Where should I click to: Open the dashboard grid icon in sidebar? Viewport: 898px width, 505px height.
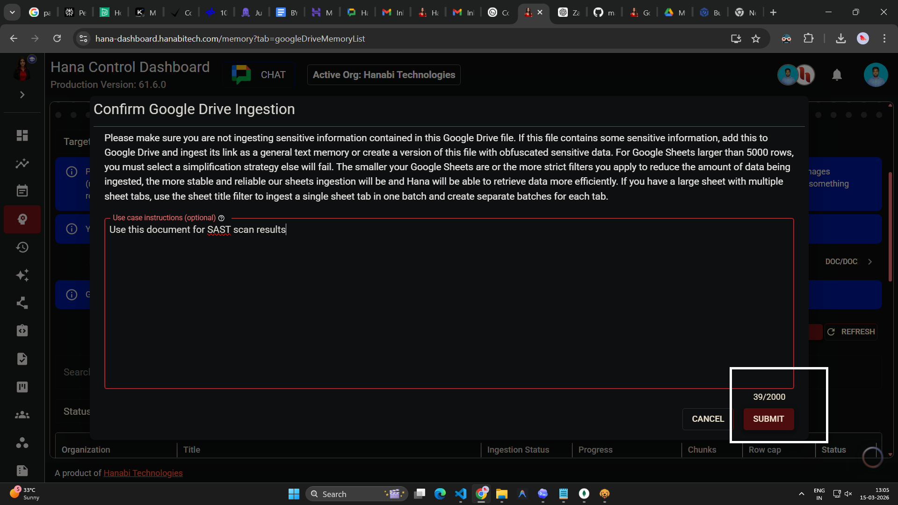22,136
